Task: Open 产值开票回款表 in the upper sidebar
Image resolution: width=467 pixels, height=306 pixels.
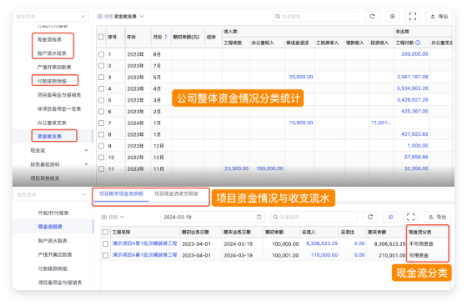Action: pyautogui.click(x=54, y=68)
